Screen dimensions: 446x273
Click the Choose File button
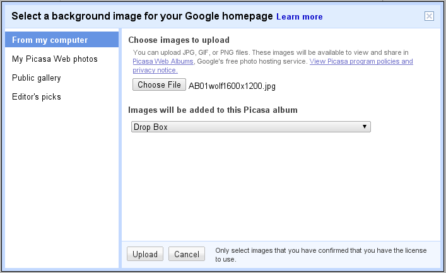[159, 84]
